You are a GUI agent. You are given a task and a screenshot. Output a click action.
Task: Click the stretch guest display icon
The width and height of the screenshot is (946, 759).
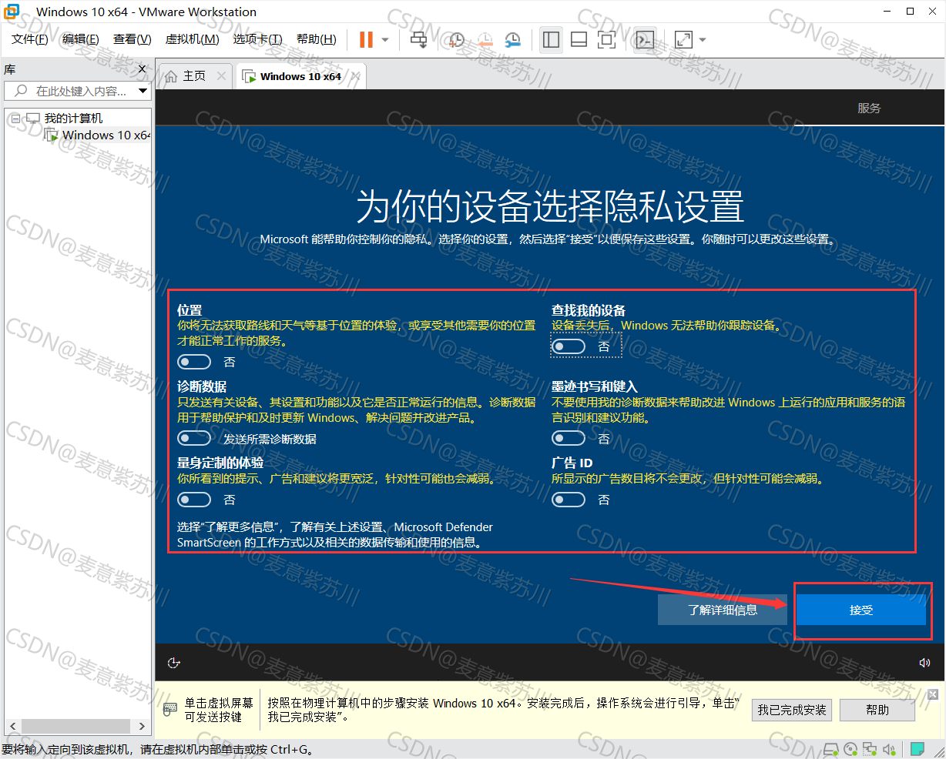point(683,39)
